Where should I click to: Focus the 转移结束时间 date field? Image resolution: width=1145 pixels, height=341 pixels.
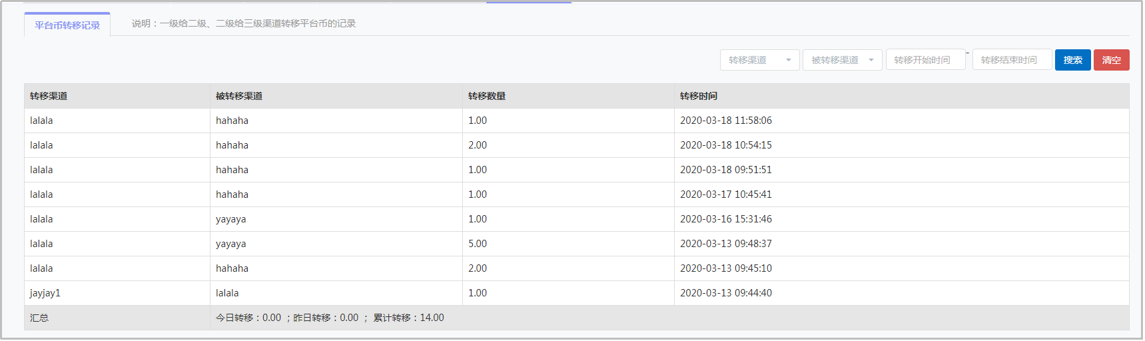1012,60
